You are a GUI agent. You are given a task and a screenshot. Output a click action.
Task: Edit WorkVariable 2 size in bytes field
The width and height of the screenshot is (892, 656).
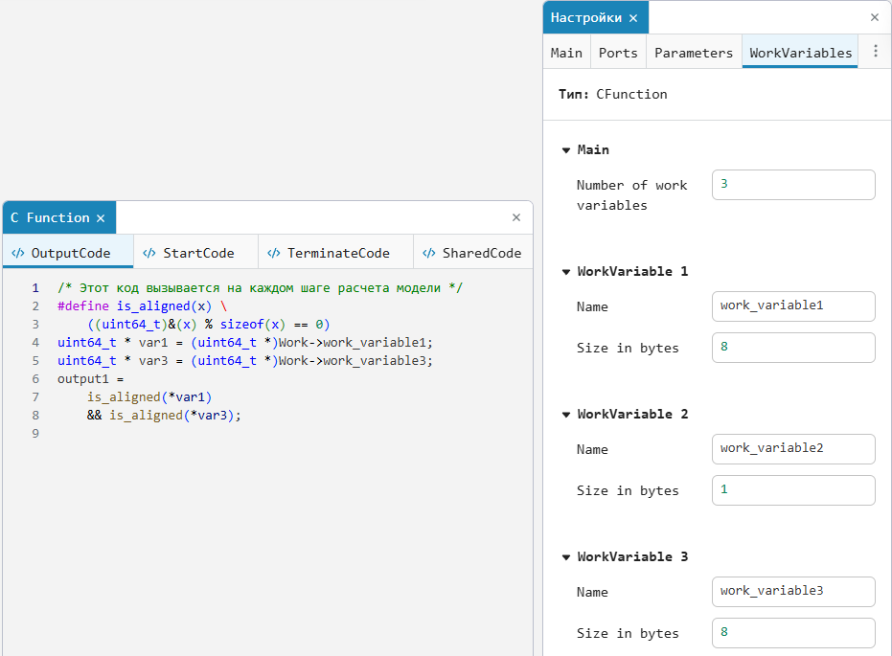pyautogui.click(x=793, y=490)
